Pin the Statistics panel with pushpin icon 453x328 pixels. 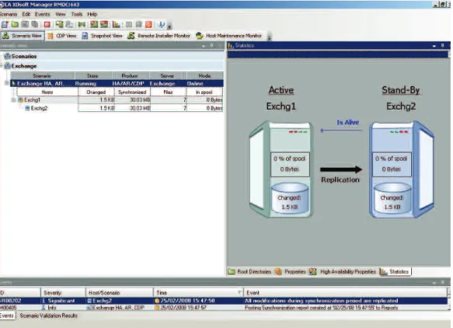[x=442, y=45]
